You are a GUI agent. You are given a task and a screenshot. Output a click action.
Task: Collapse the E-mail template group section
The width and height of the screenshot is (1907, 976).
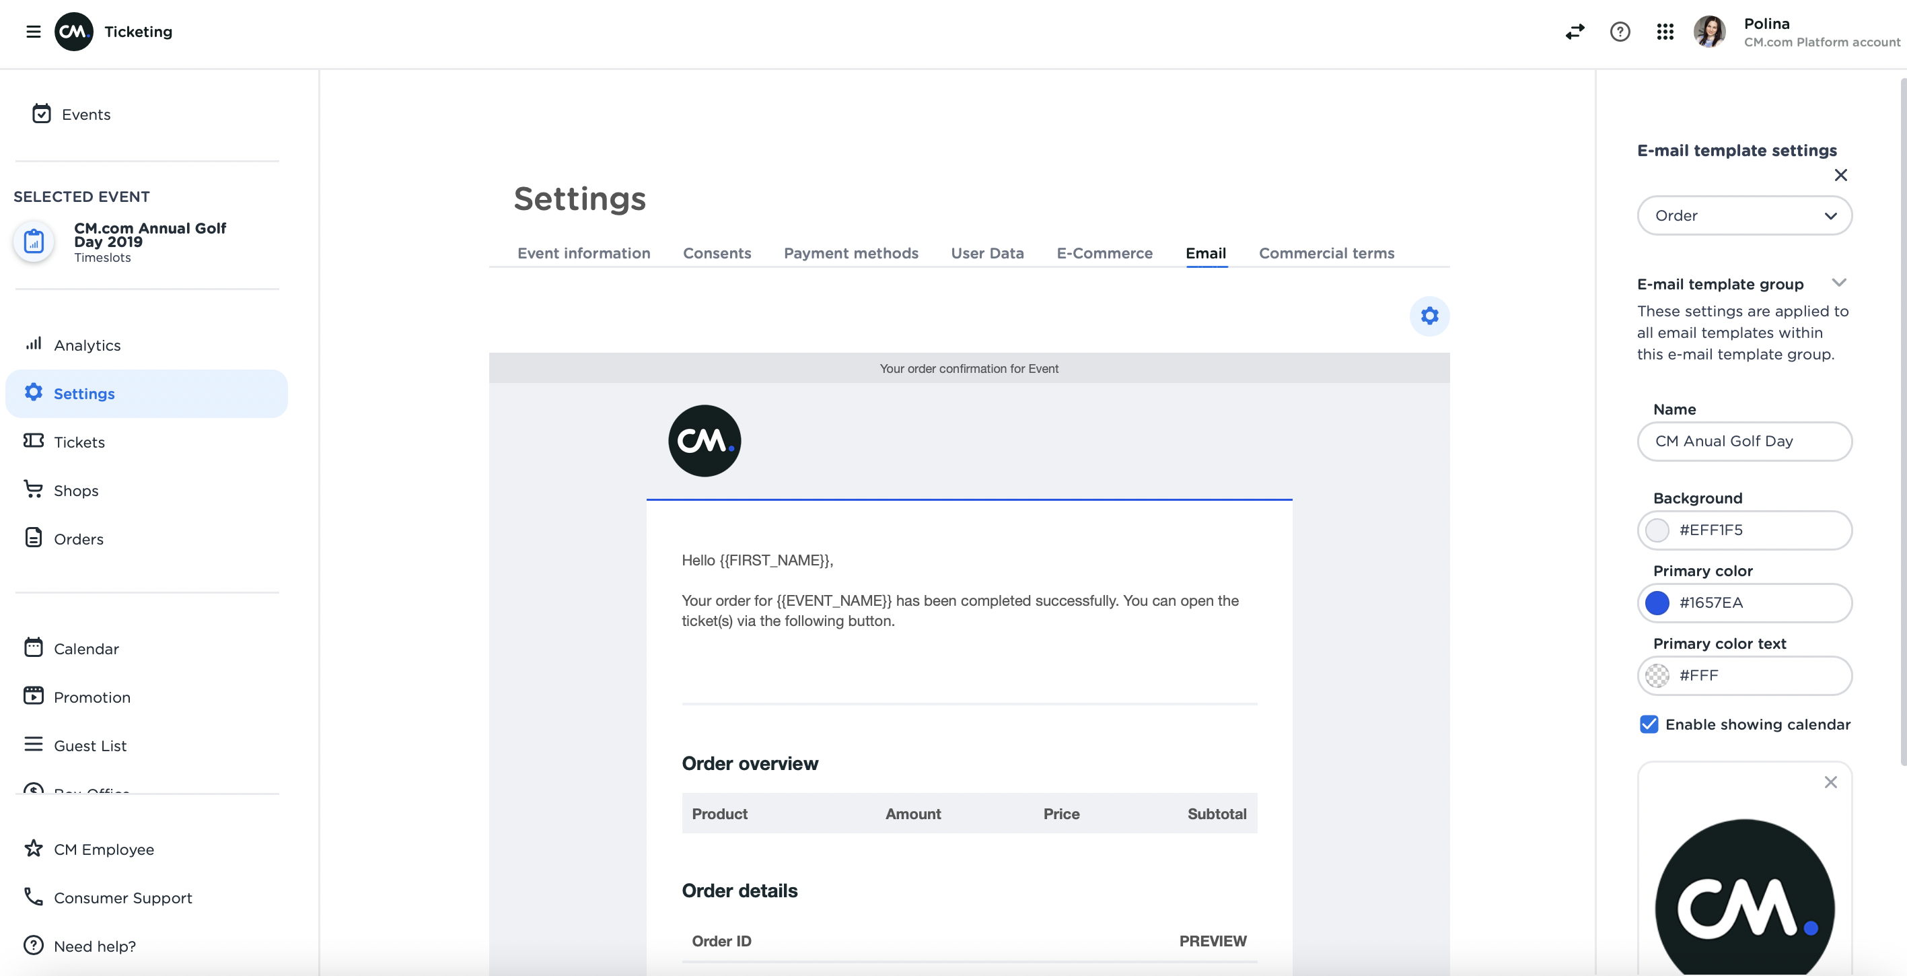(1839, 283)
